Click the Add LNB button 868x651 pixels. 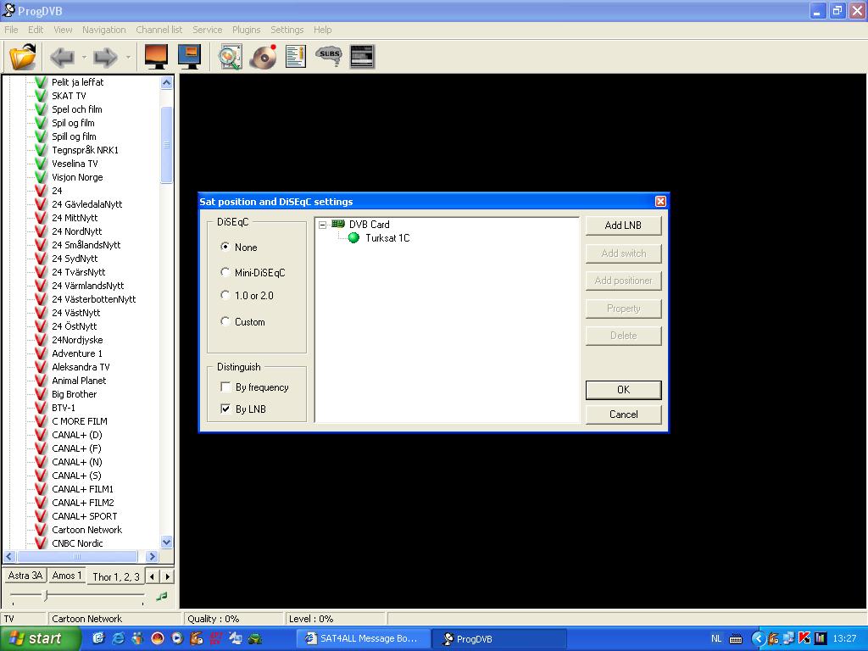pyautogui.click(x=623, y=225)
